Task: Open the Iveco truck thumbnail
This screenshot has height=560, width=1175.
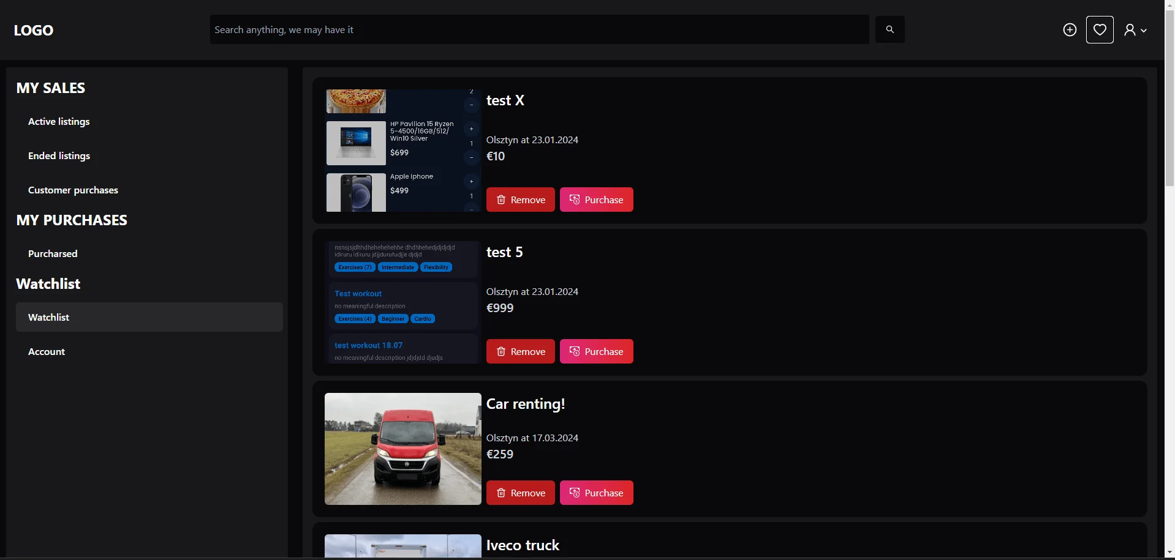Action: pos(403,546)
